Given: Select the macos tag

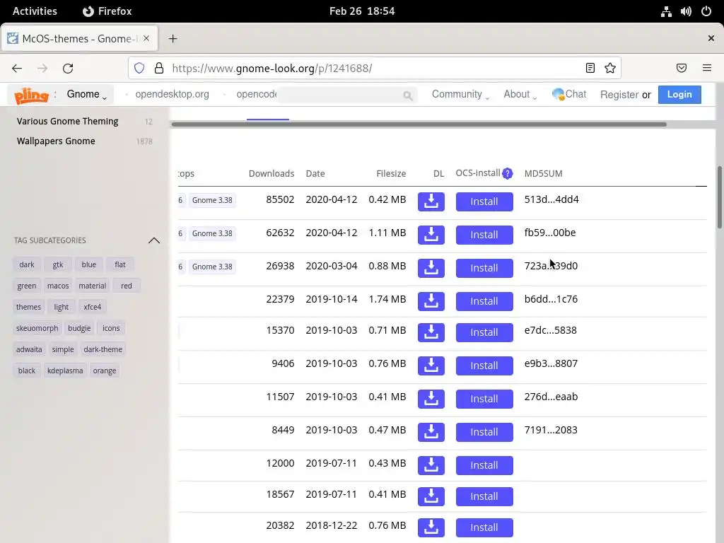Looking at the screenshot, I should [x=58, y=286].
